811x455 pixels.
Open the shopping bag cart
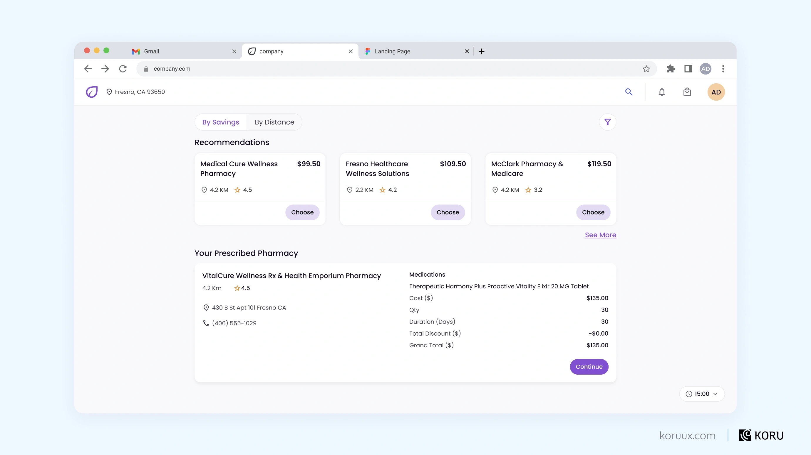tap(687, 92)
